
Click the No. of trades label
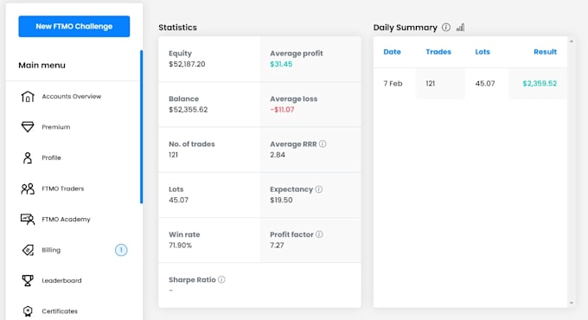point(192,144)
